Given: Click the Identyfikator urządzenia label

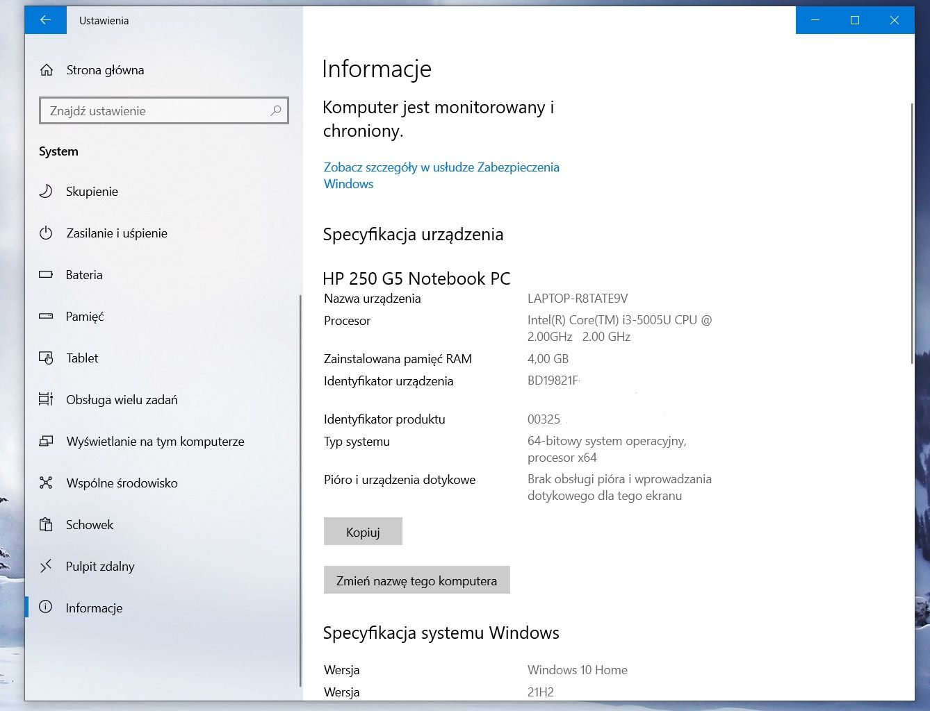Looking at the screenshot, I should [x=389, y=381].
